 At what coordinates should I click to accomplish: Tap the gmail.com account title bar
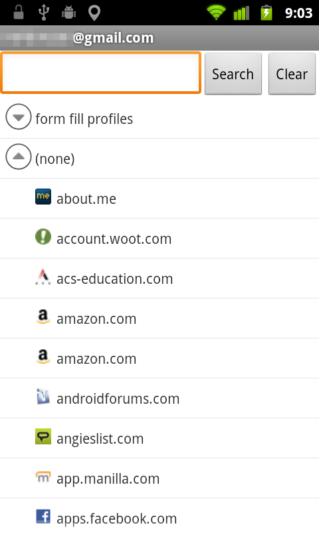pyautogui.click(x=159, y=38)
